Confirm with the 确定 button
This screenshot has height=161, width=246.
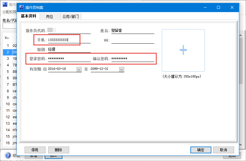click(201, 150)
